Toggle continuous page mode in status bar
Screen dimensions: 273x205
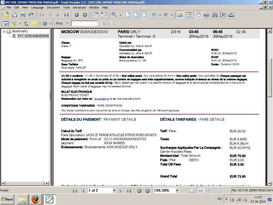(200, 191)
